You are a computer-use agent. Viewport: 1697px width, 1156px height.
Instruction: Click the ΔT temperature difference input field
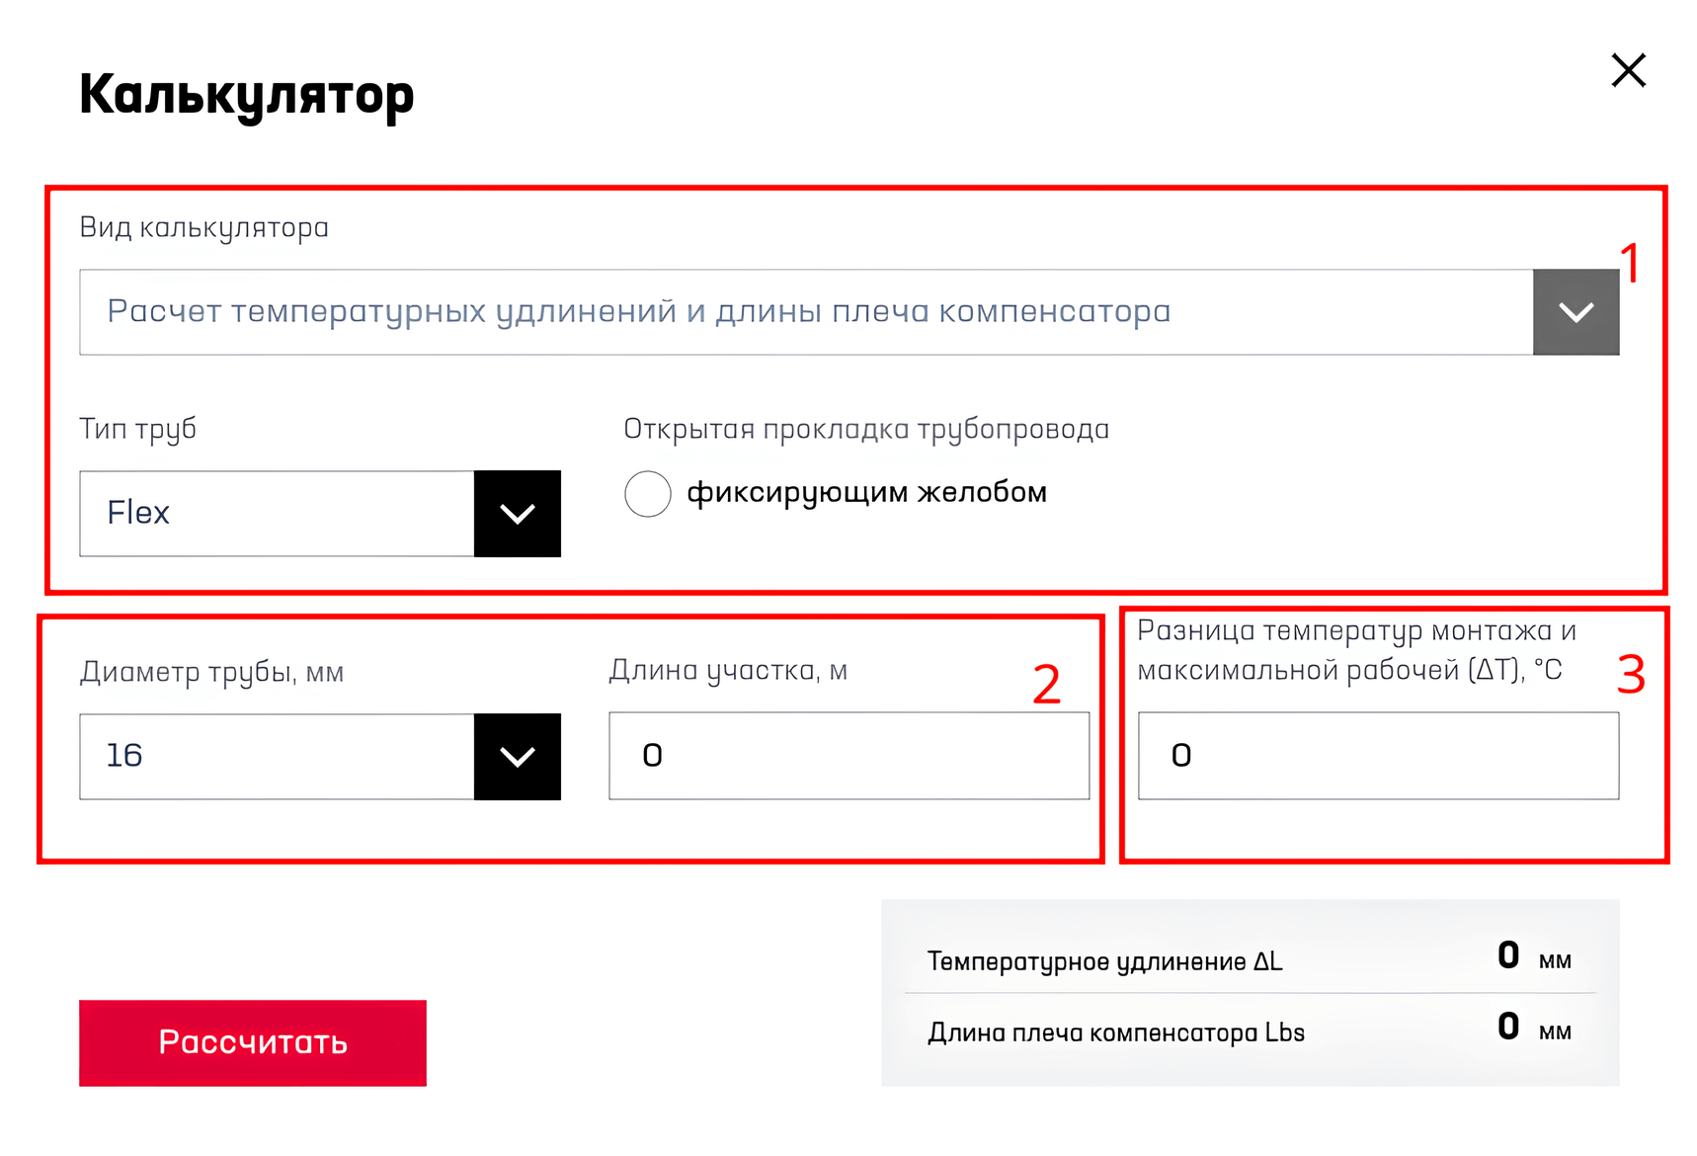(1378, 756)
